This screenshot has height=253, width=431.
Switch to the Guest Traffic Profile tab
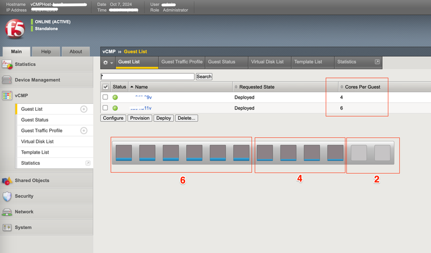(181, 62)
